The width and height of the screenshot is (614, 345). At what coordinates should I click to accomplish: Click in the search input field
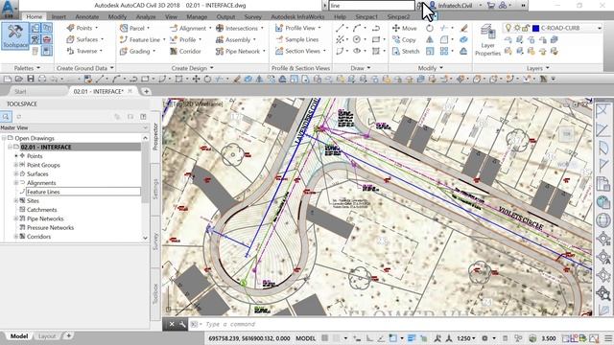(371, 6)
